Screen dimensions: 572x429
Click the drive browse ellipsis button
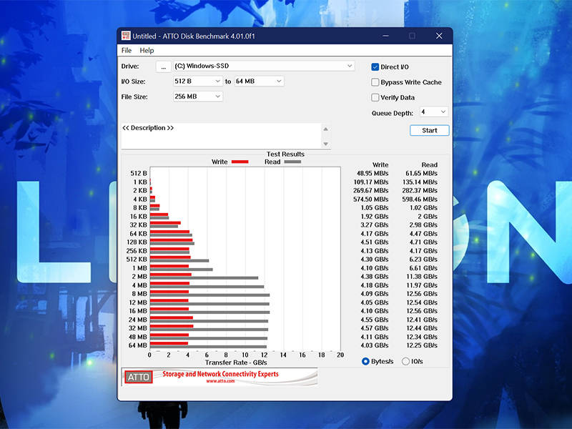tap(164, 66)
